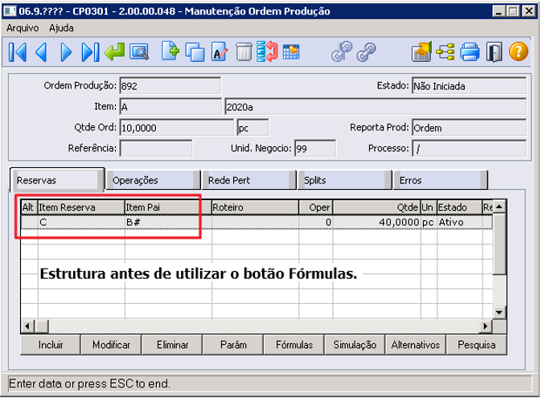Switch to the Rede Pert tab
The width and height of the screenshot is (542, 398).
(249, 180)
